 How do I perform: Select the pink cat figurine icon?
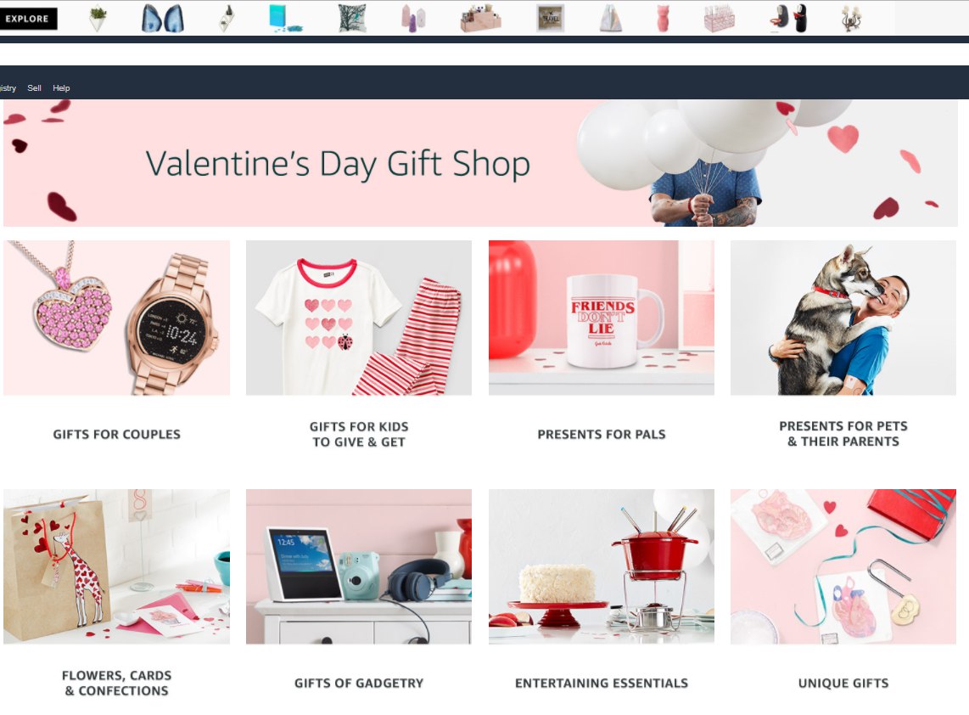point(663,19)
